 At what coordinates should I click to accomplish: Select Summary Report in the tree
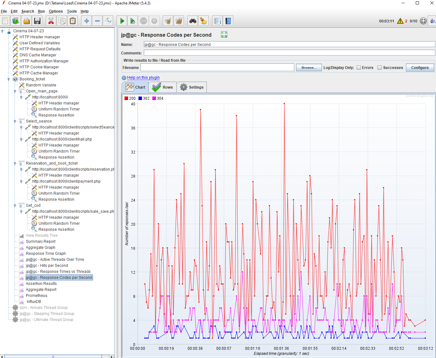click(40, 242)
